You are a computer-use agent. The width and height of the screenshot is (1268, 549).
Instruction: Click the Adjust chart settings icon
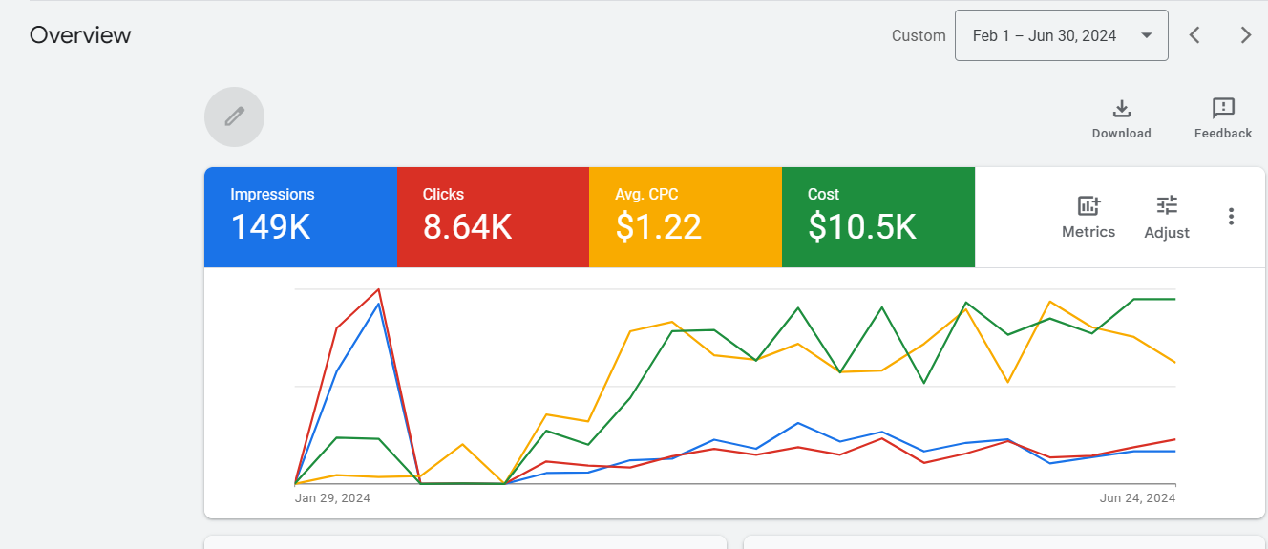coord(1166,217)
